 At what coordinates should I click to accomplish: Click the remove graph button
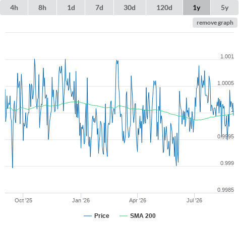pyautogui.click(x=215, y=23)
